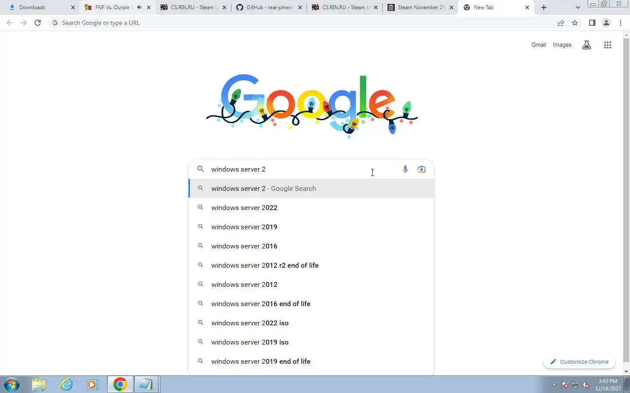The height and width of the screenshot is (393, 630).
Task: Open Windows Explorer from taskbar
Action: click(x=39, y=385)
